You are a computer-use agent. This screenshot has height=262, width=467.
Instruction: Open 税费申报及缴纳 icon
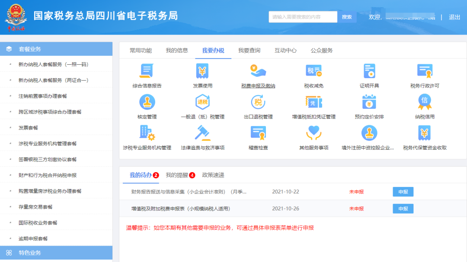click(258, 71)
